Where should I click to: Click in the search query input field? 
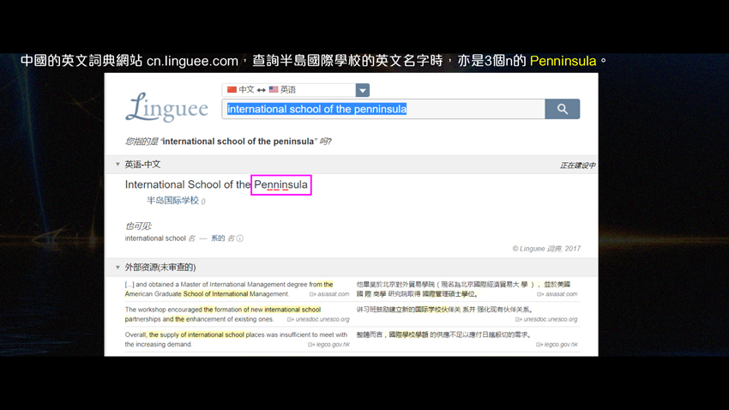coord(383,109)
